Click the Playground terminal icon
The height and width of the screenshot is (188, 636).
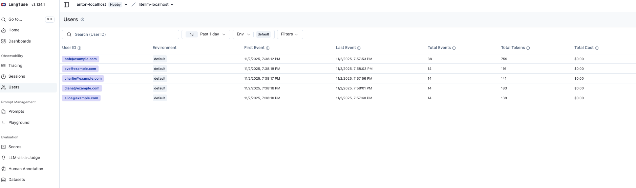click(x=3, y=123)
